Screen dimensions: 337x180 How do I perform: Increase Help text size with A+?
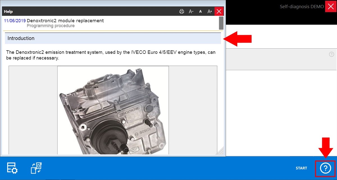[210, 12]
